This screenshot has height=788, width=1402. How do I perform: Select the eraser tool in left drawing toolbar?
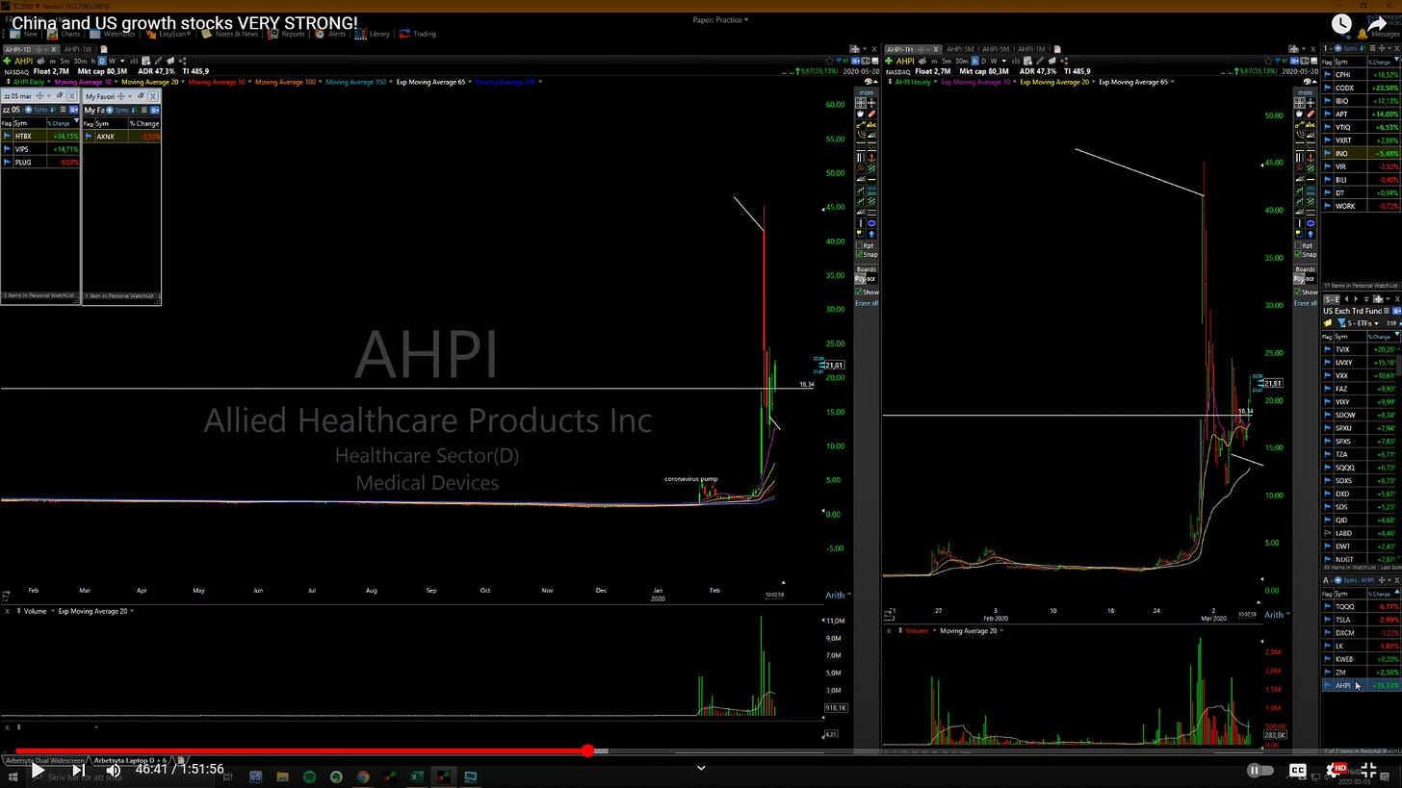click(x=872, y=114)
